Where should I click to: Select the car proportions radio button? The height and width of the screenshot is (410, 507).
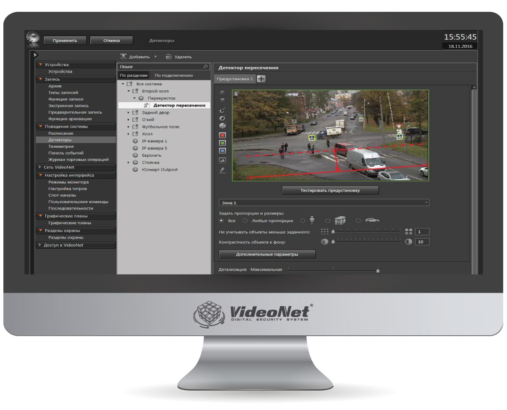358,220
